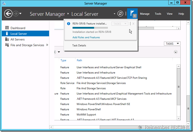
Task: Dismiss the REIN-SRV8 notification with X
Action: [x=133, y=24]
